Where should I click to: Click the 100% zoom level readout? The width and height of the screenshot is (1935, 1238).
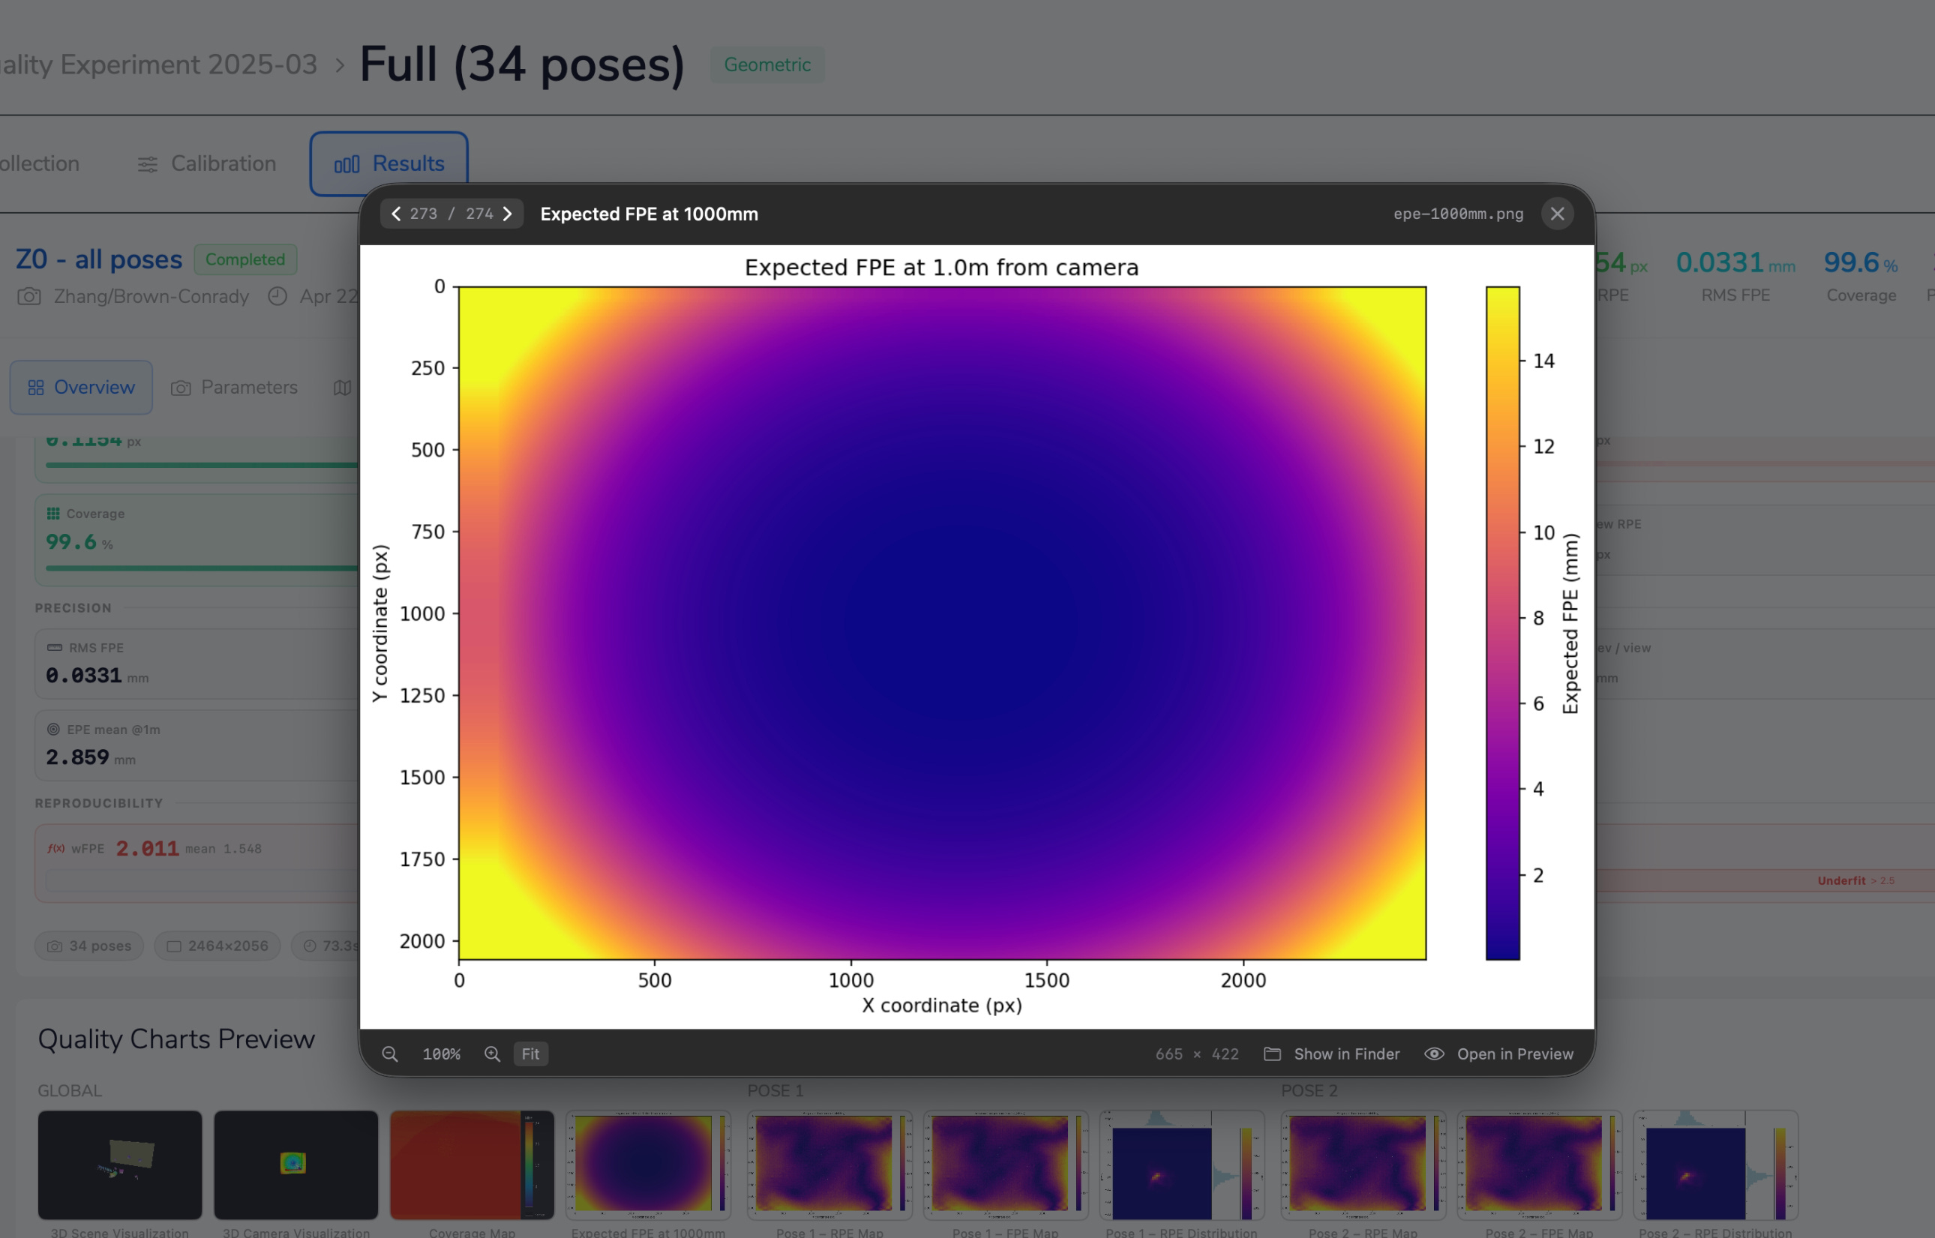441,1054
